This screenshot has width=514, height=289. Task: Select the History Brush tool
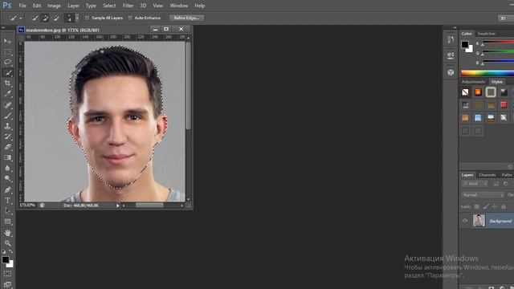point(7,136)
